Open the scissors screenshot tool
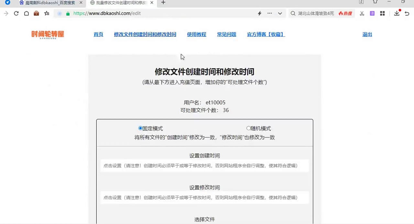 [x=362, y=13]
